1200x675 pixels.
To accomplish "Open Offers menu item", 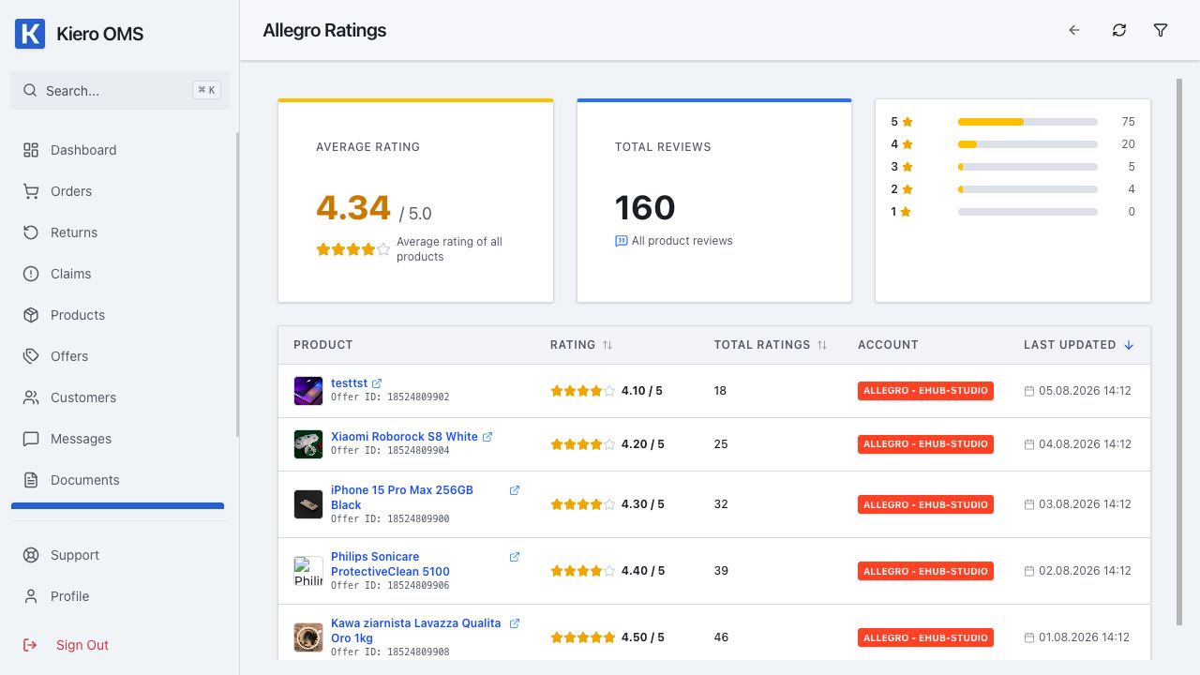I will pos(119,356).
